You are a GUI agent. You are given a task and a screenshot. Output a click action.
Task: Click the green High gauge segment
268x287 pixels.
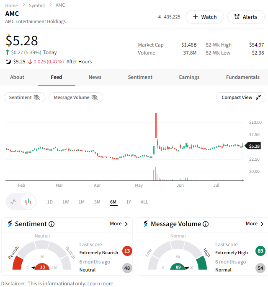[x=201, y=263]
